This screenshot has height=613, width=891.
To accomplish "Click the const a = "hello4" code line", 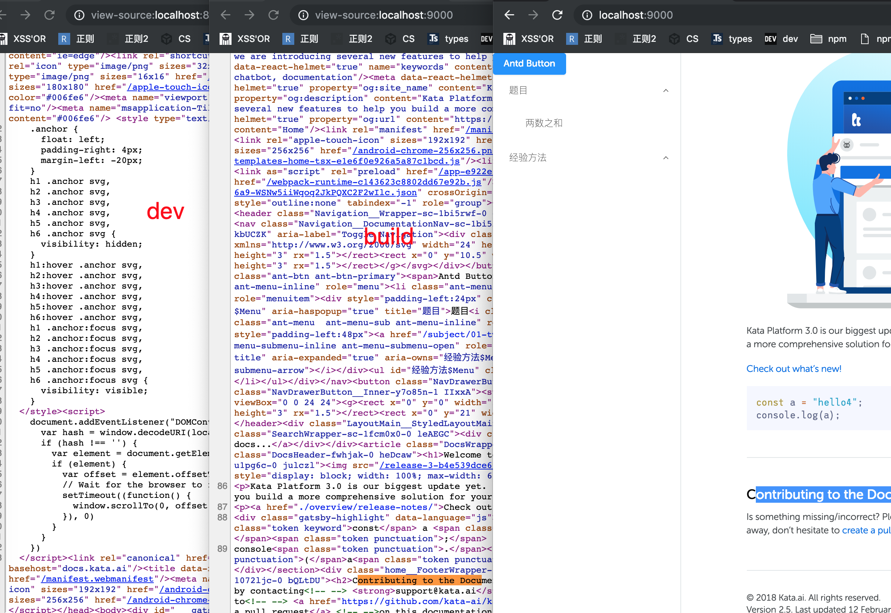I will [x=809, y=402].
